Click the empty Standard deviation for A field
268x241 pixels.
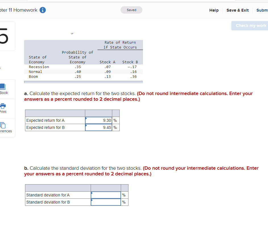point(106,195)
